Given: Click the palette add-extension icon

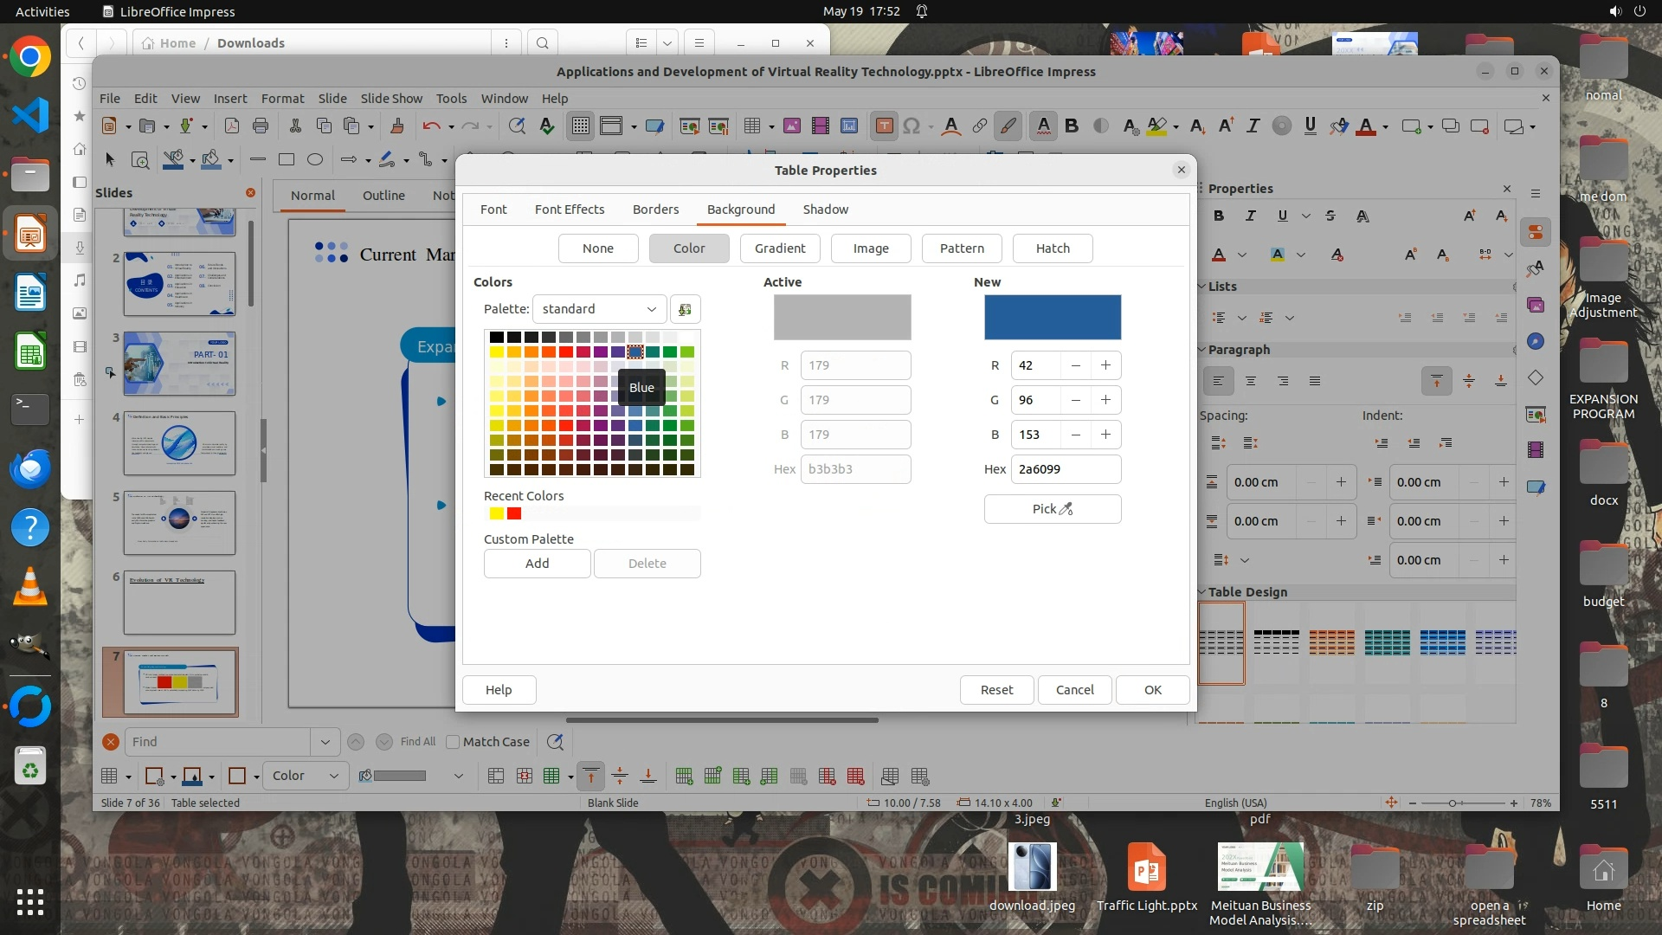Looking at the screenshot, I should 685,309.
